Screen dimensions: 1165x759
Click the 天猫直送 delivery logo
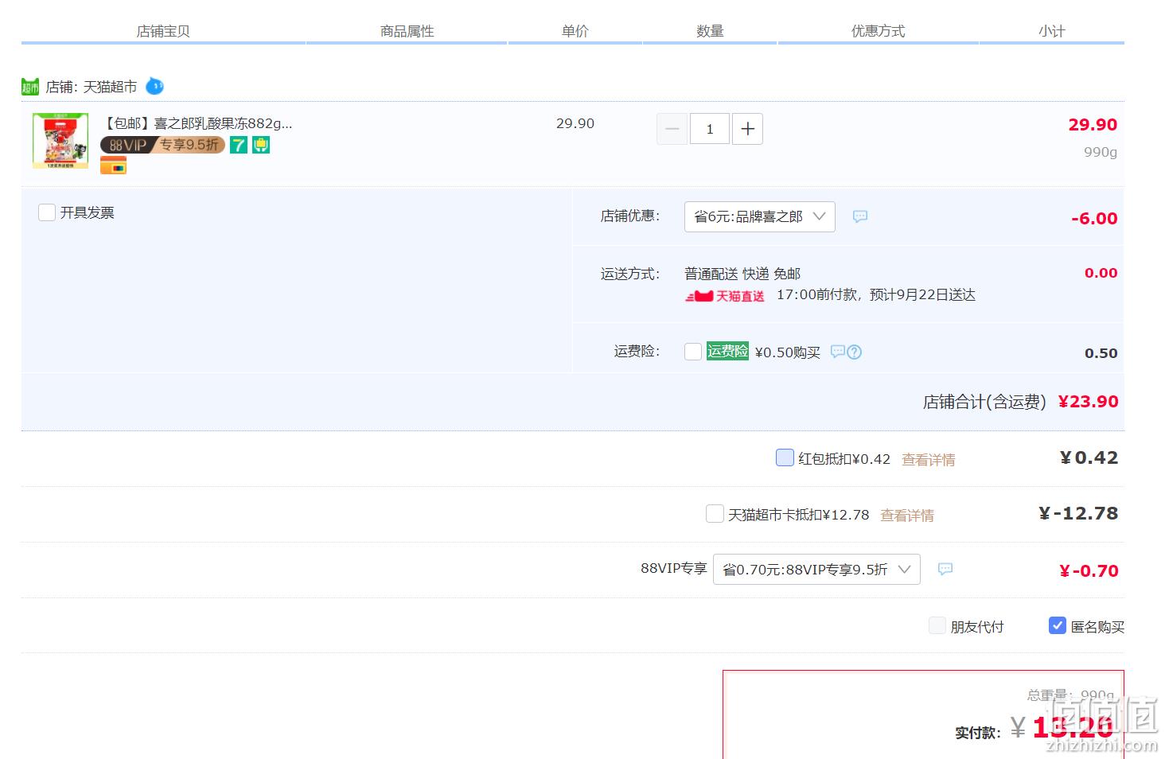(x=725, y=296)
